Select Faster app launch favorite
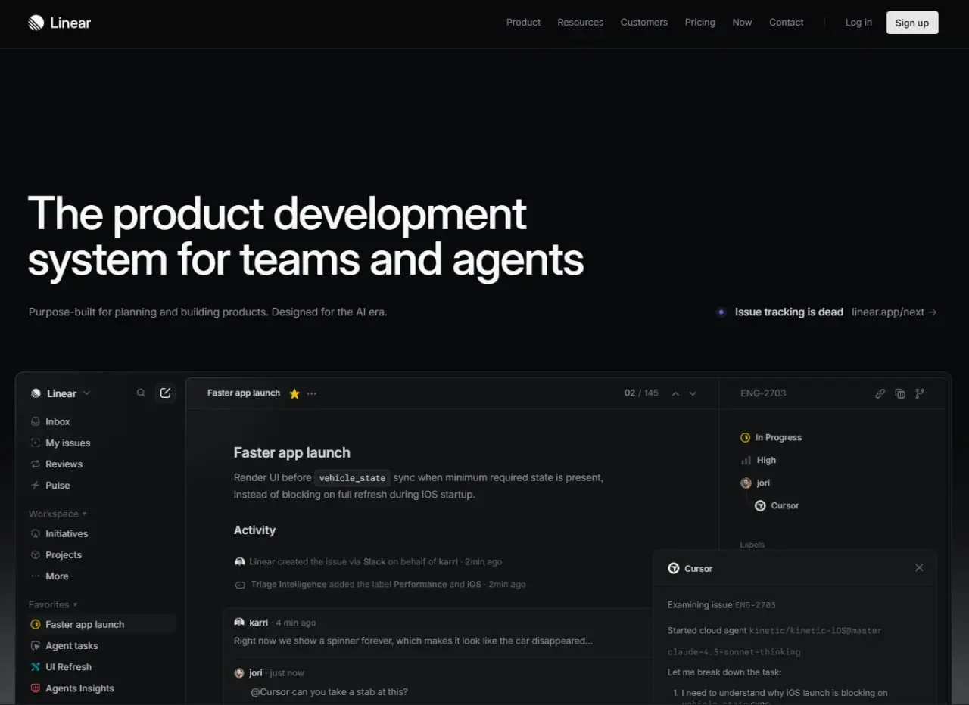Image resolution: width=969 pixels, height=705 pixels. tap(101, 624)
